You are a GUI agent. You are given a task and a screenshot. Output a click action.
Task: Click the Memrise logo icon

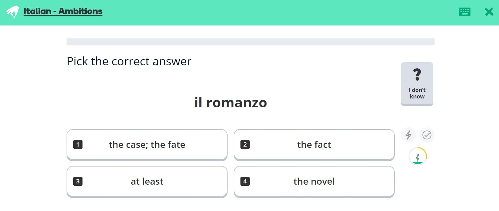pos(13,12)
